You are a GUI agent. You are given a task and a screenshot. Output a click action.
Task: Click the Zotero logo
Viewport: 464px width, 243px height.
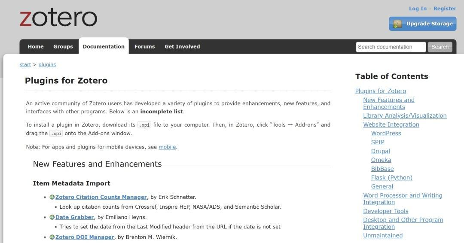point(58,18)
